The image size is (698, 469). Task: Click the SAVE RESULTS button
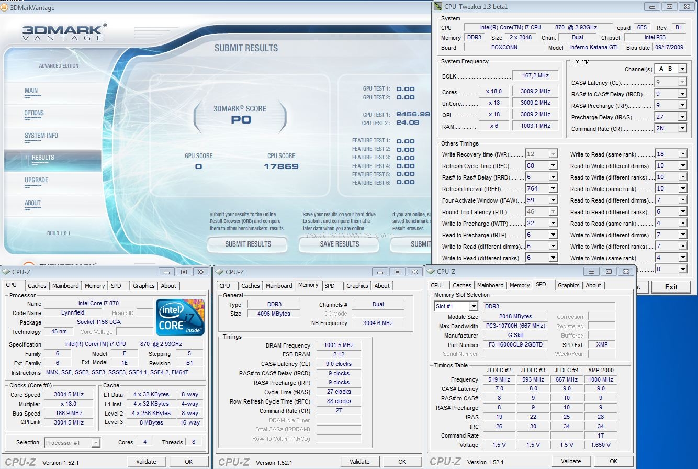tap(340, 244)
